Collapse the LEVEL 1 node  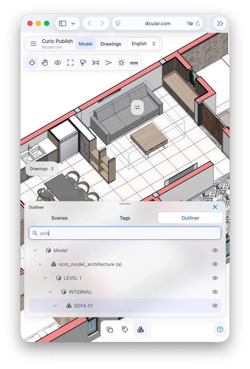[45, 278]
